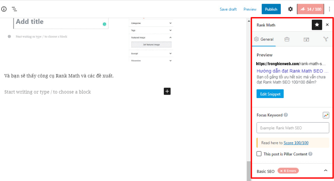Click the scrollbar up arrow
Screen dimensions: 334x181
(x=249, y=21)
